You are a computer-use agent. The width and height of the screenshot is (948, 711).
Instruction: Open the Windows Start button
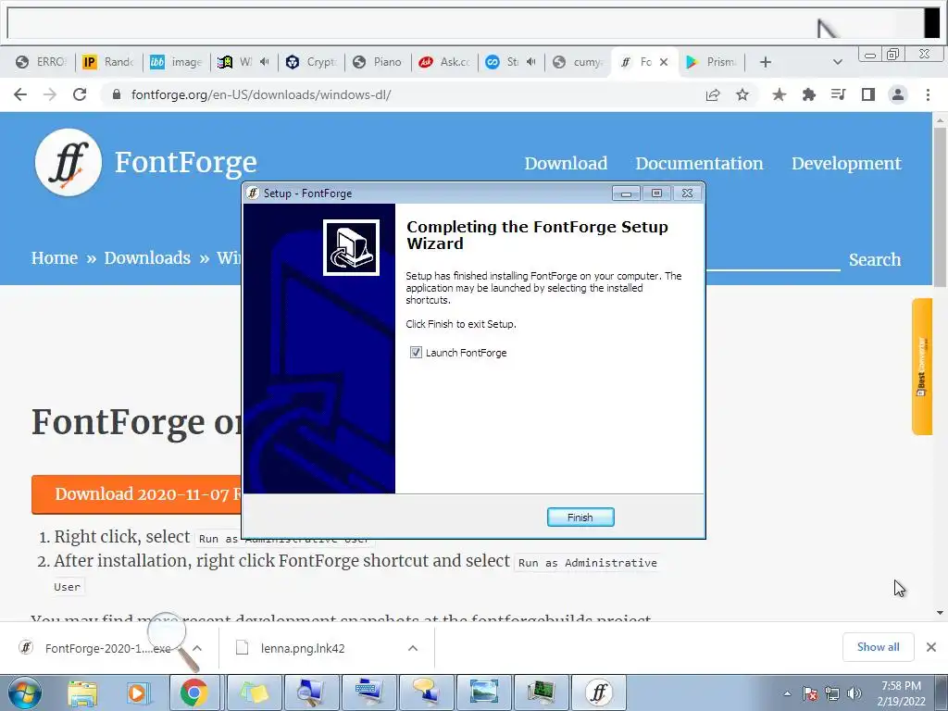pos(24,692)
